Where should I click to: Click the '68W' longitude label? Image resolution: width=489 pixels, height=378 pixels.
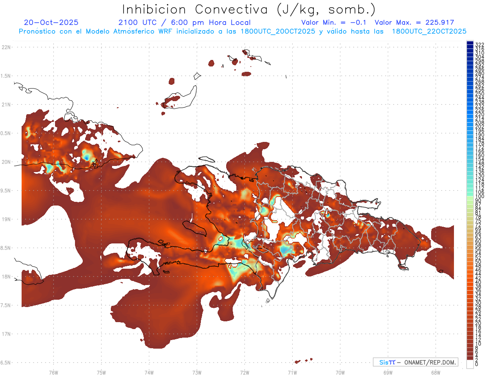coord(436,372)
